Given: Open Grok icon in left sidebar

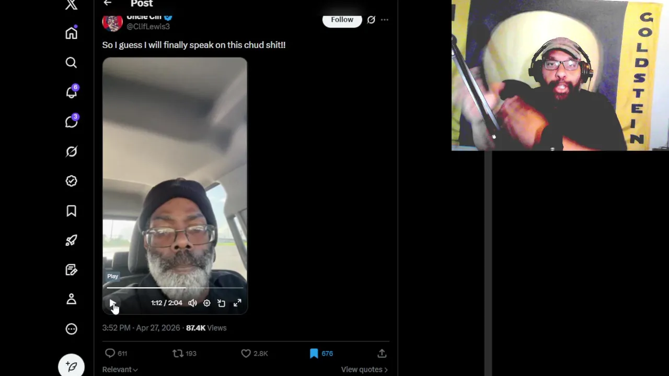Looking at the screenshot, I should click(x=72, y=151).
